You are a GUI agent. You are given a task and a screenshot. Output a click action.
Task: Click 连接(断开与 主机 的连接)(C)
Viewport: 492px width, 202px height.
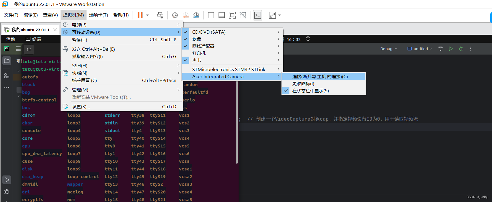tap(324, 76)
